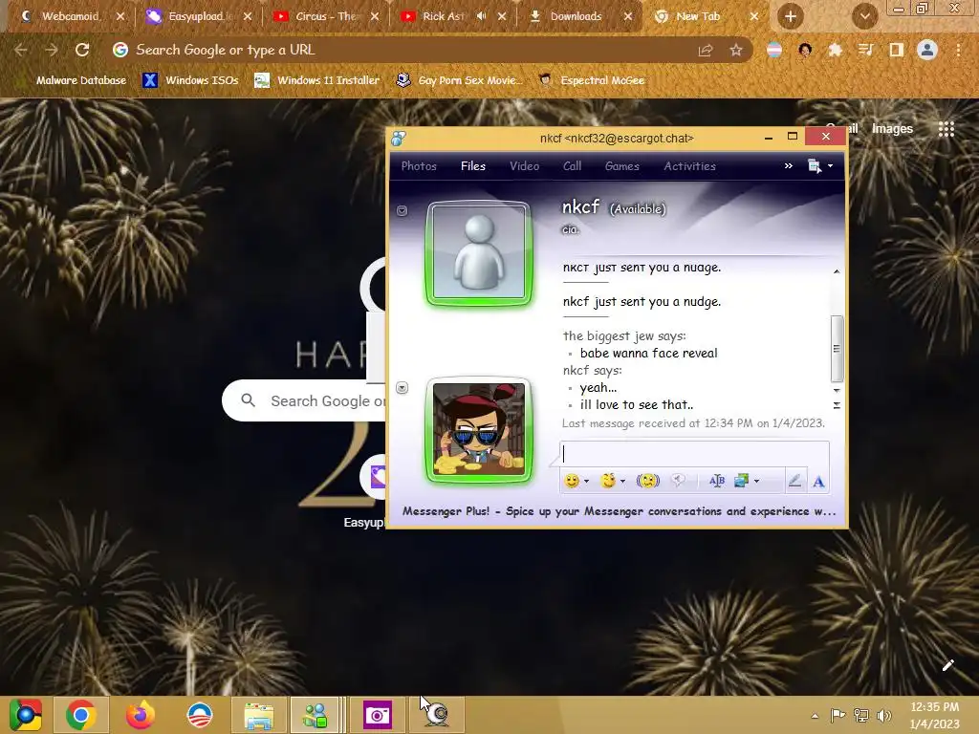Bookmark this tab with star icon
The height and width of the screenshot is (734, 979).
(736, 51)
